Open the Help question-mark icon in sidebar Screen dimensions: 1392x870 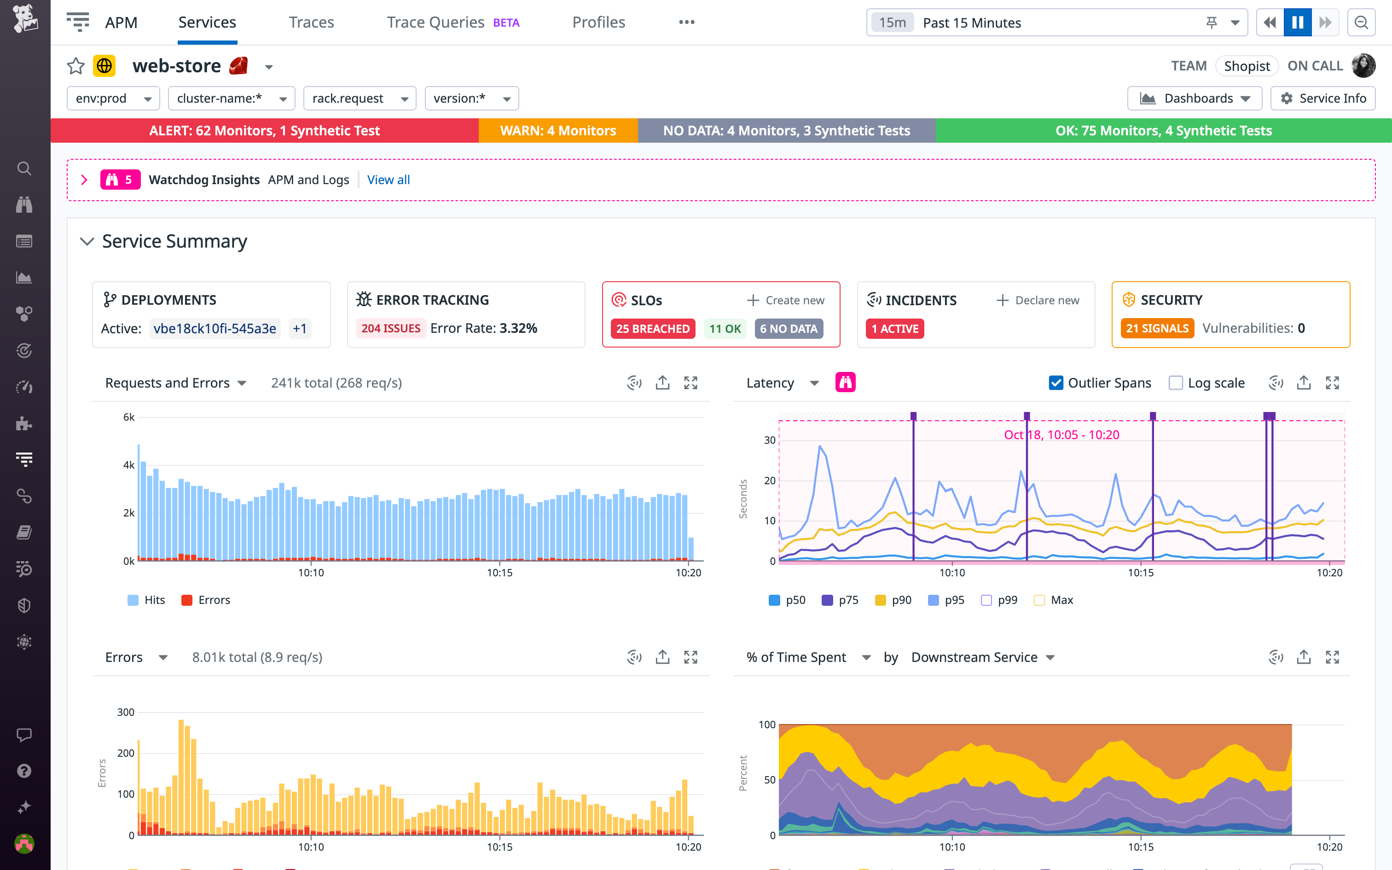click(x=23, y=771)
